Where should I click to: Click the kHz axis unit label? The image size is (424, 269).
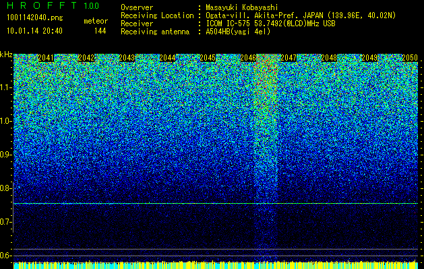(x=6, y=54)
